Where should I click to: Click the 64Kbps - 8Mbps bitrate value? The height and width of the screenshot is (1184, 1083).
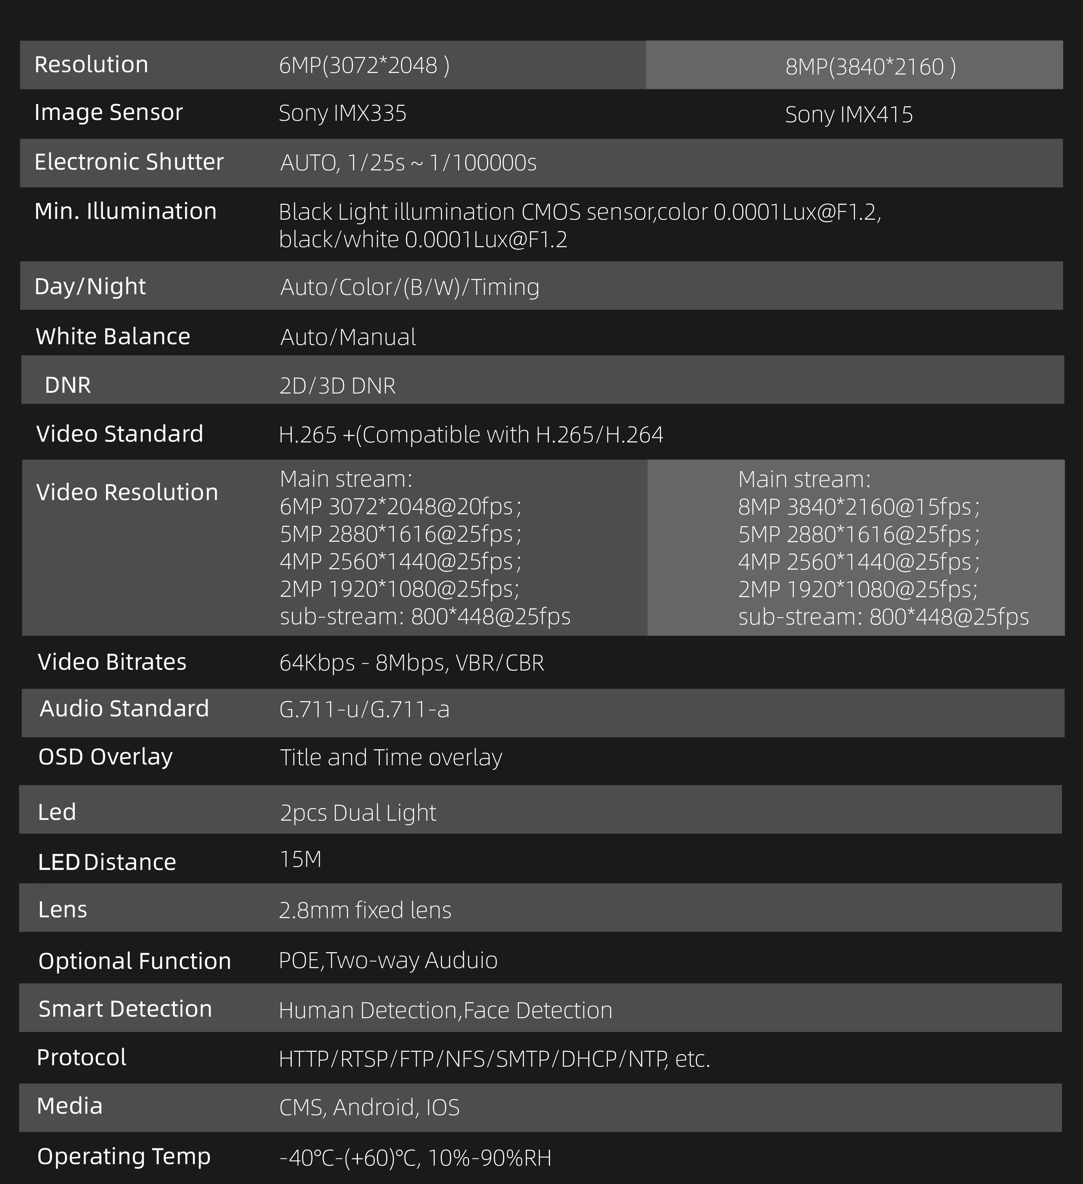[411, 662]
